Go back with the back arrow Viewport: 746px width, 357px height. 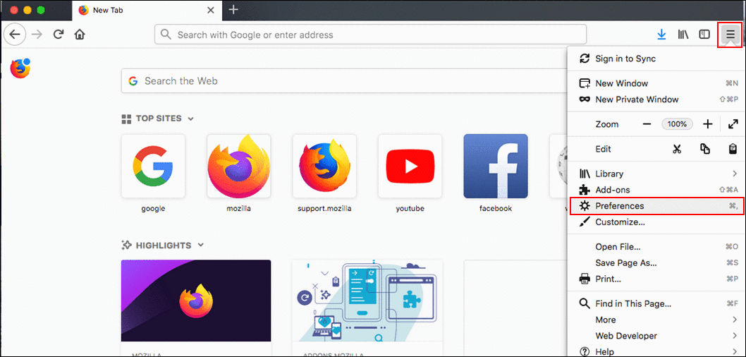pos(15,35)
